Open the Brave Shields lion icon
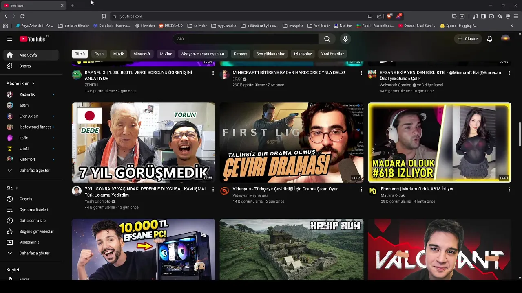Screen dimensions: 522x293 click(389, 16)
